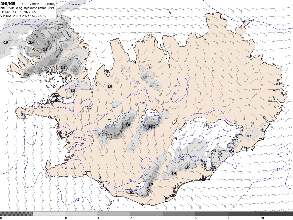Click the checkered swatch in the legend
Screen dimensions: 293x220
coord(16,214)
